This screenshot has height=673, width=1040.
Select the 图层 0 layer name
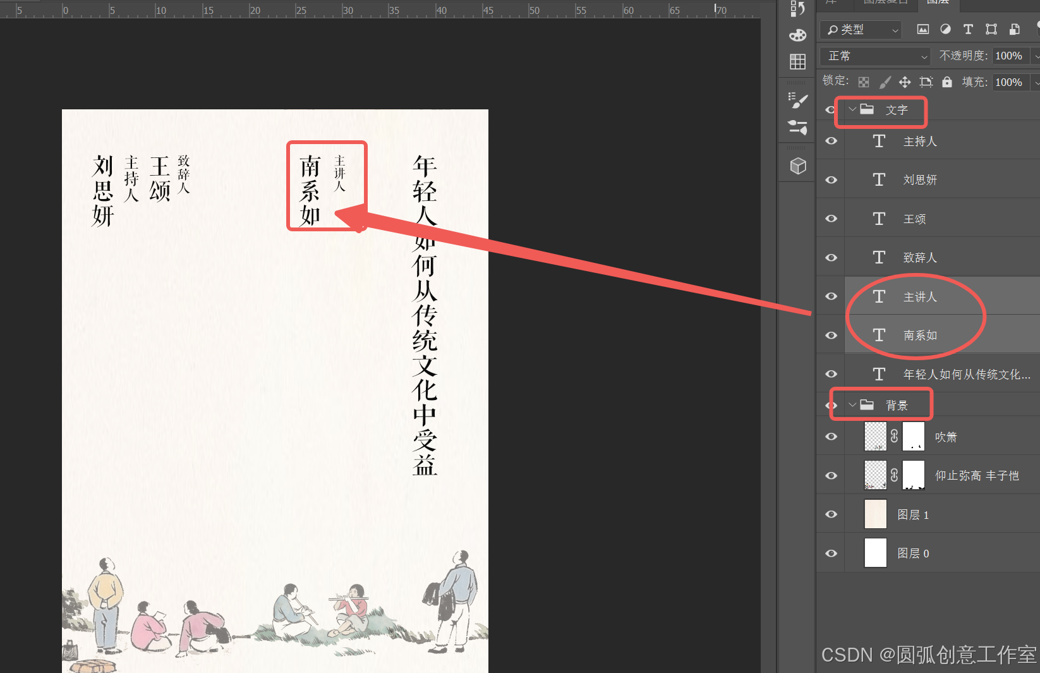tap(913, 554)
